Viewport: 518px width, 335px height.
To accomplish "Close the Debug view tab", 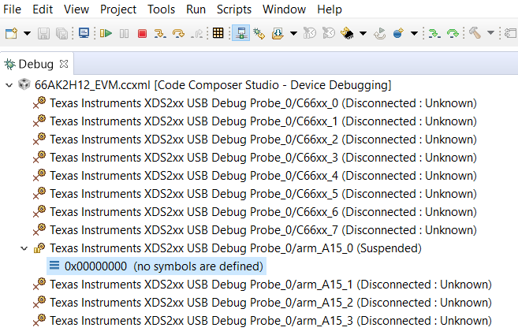I will 65,63.
